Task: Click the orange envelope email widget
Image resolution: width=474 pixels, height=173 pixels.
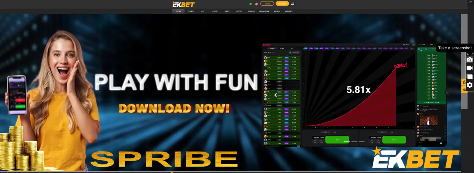Action: coord(464,90)
